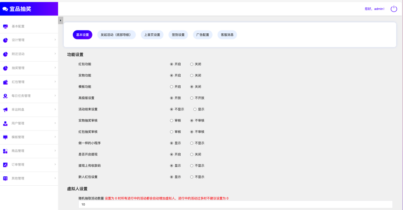Click the 您好, admin! greeting link
403x210 pixels.
coord(375,9)
